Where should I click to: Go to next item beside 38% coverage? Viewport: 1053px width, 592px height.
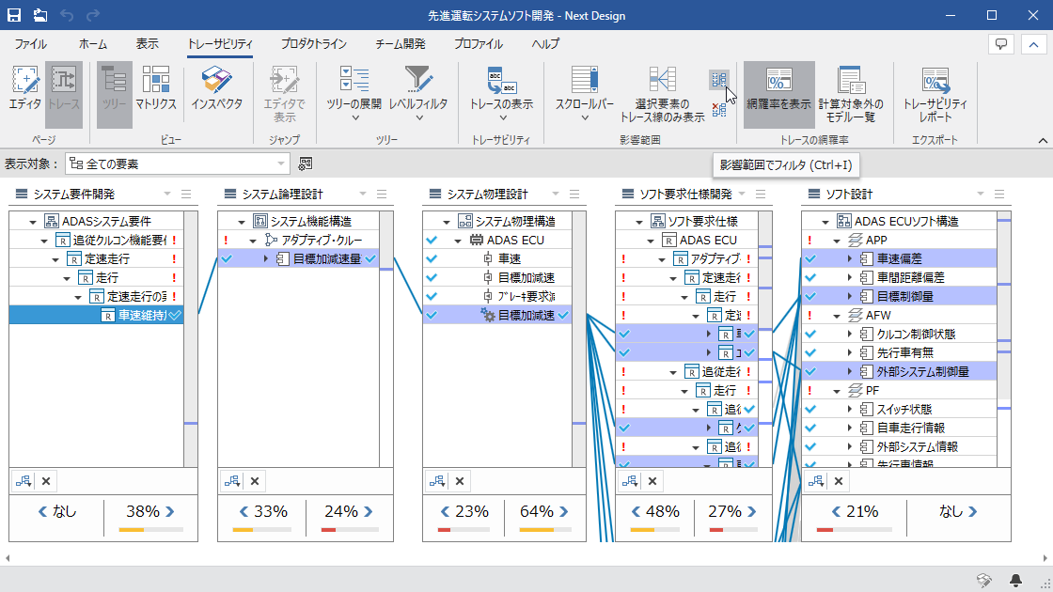point(169,512)
